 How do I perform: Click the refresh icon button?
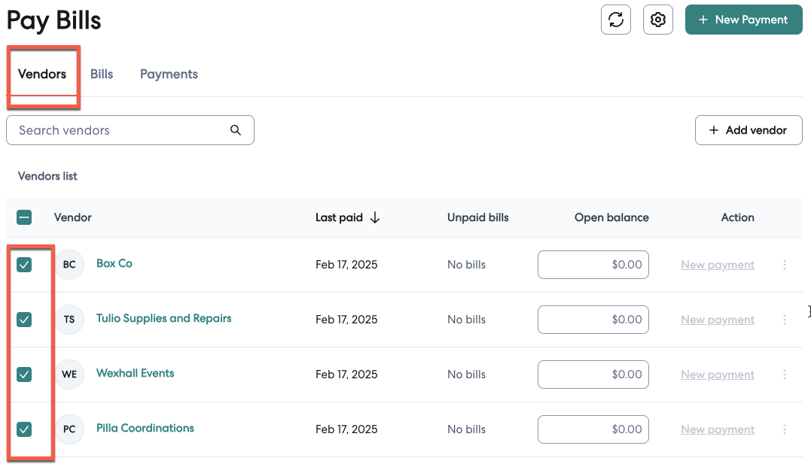(x=615, y=20)
